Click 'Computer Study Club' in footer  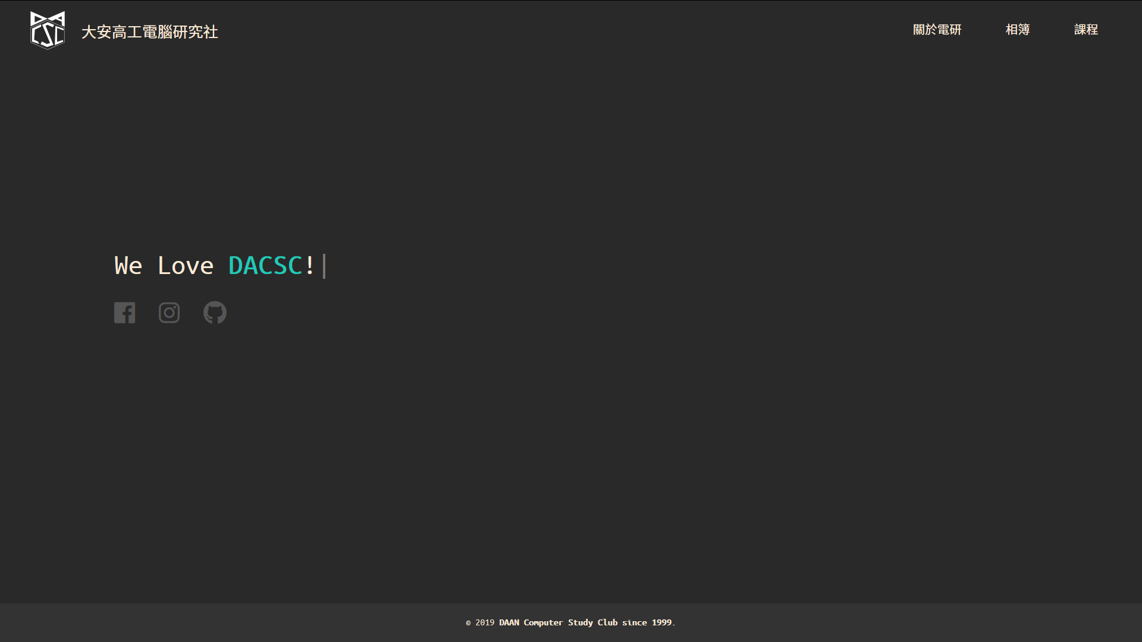click(x=570, y=622)
